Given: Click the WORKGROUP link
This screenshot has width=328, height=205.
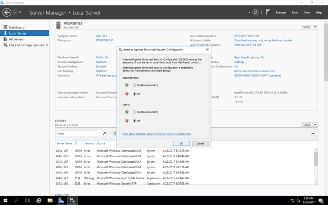Looking at the screenshot, I should click(x=104, y=40).
